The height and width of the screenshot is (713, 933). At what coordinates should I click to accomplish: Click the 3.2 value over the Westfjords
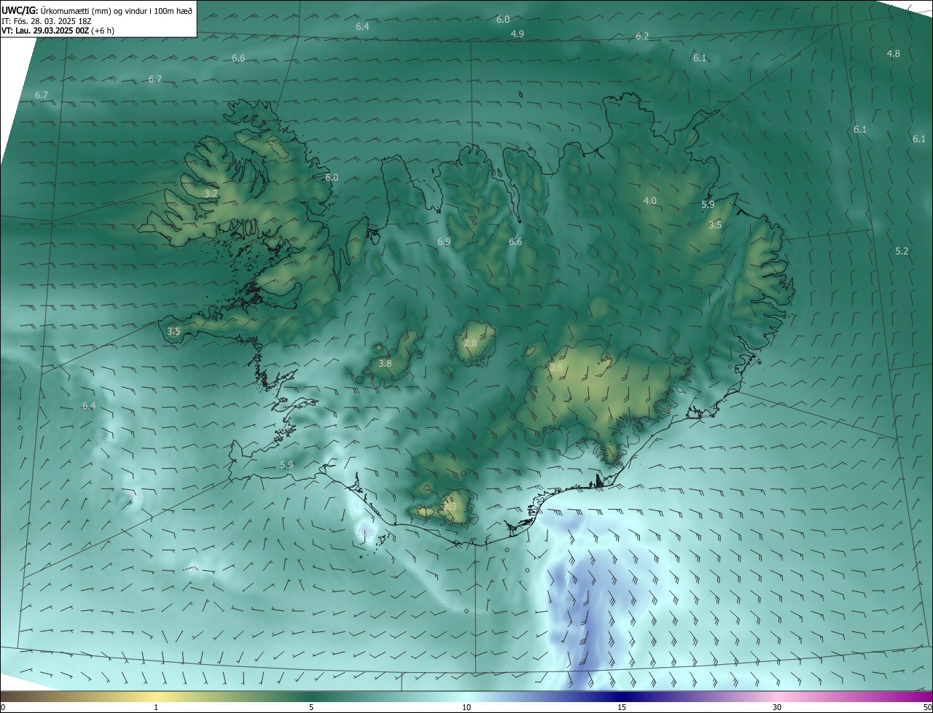coord(211,194)
